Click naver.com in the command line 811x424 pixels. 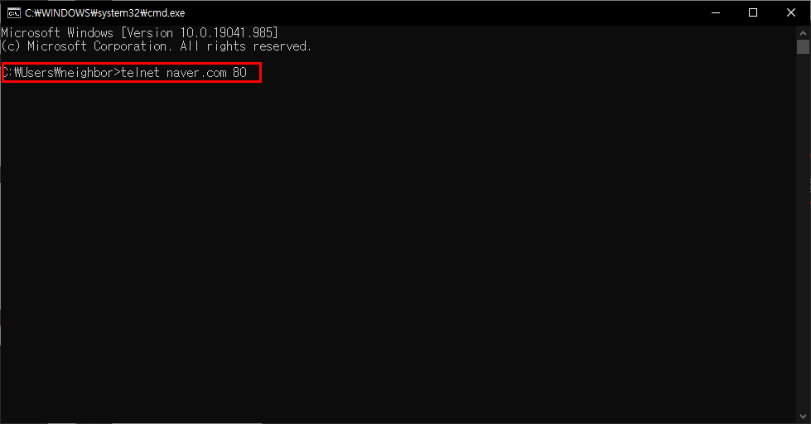tap(196, 73)
